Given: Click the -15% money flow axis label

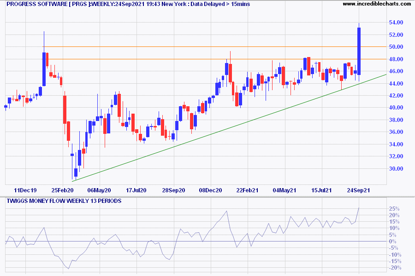Looking at the screenshot, I should point(395,261).
